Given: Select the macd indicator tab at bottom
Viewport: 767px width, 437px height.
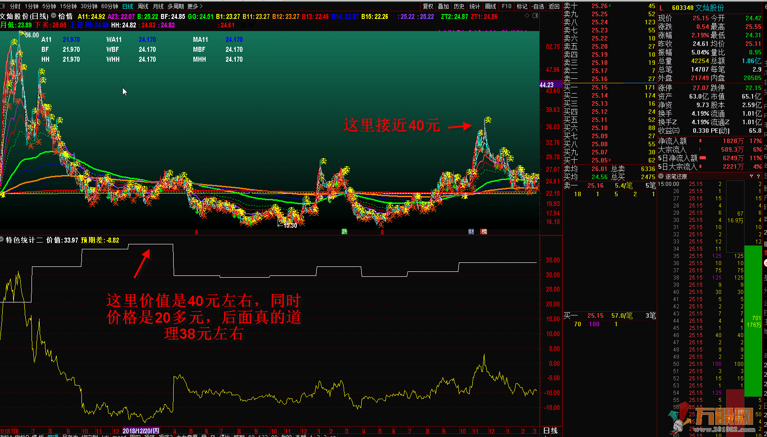Looking at the screenshot, I should pos(119,437).
